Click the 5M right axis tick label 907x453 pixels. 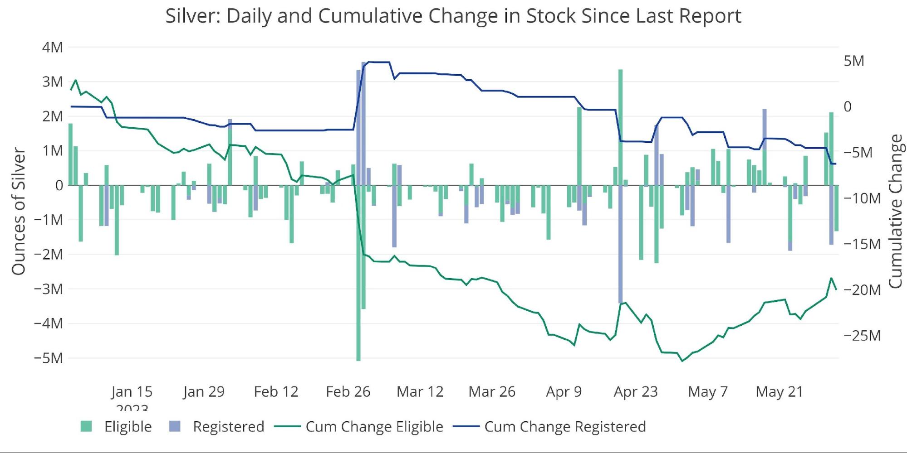click(x=854, y=61)
